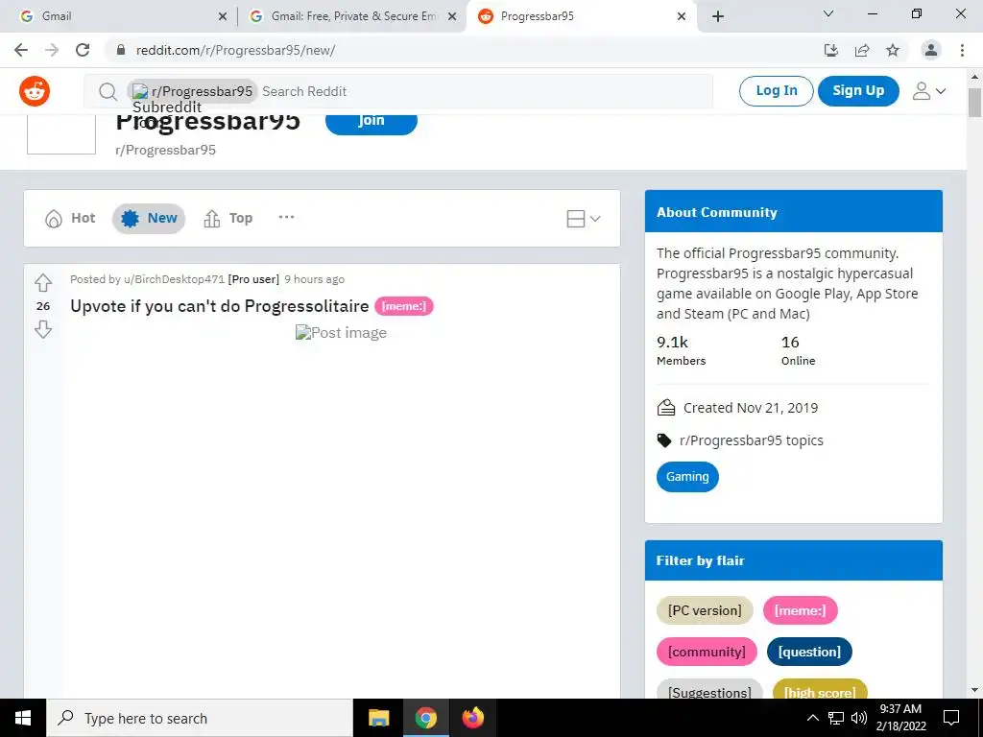Sort posts by Hot
The image size is (983, 737).
coord(70,218)
